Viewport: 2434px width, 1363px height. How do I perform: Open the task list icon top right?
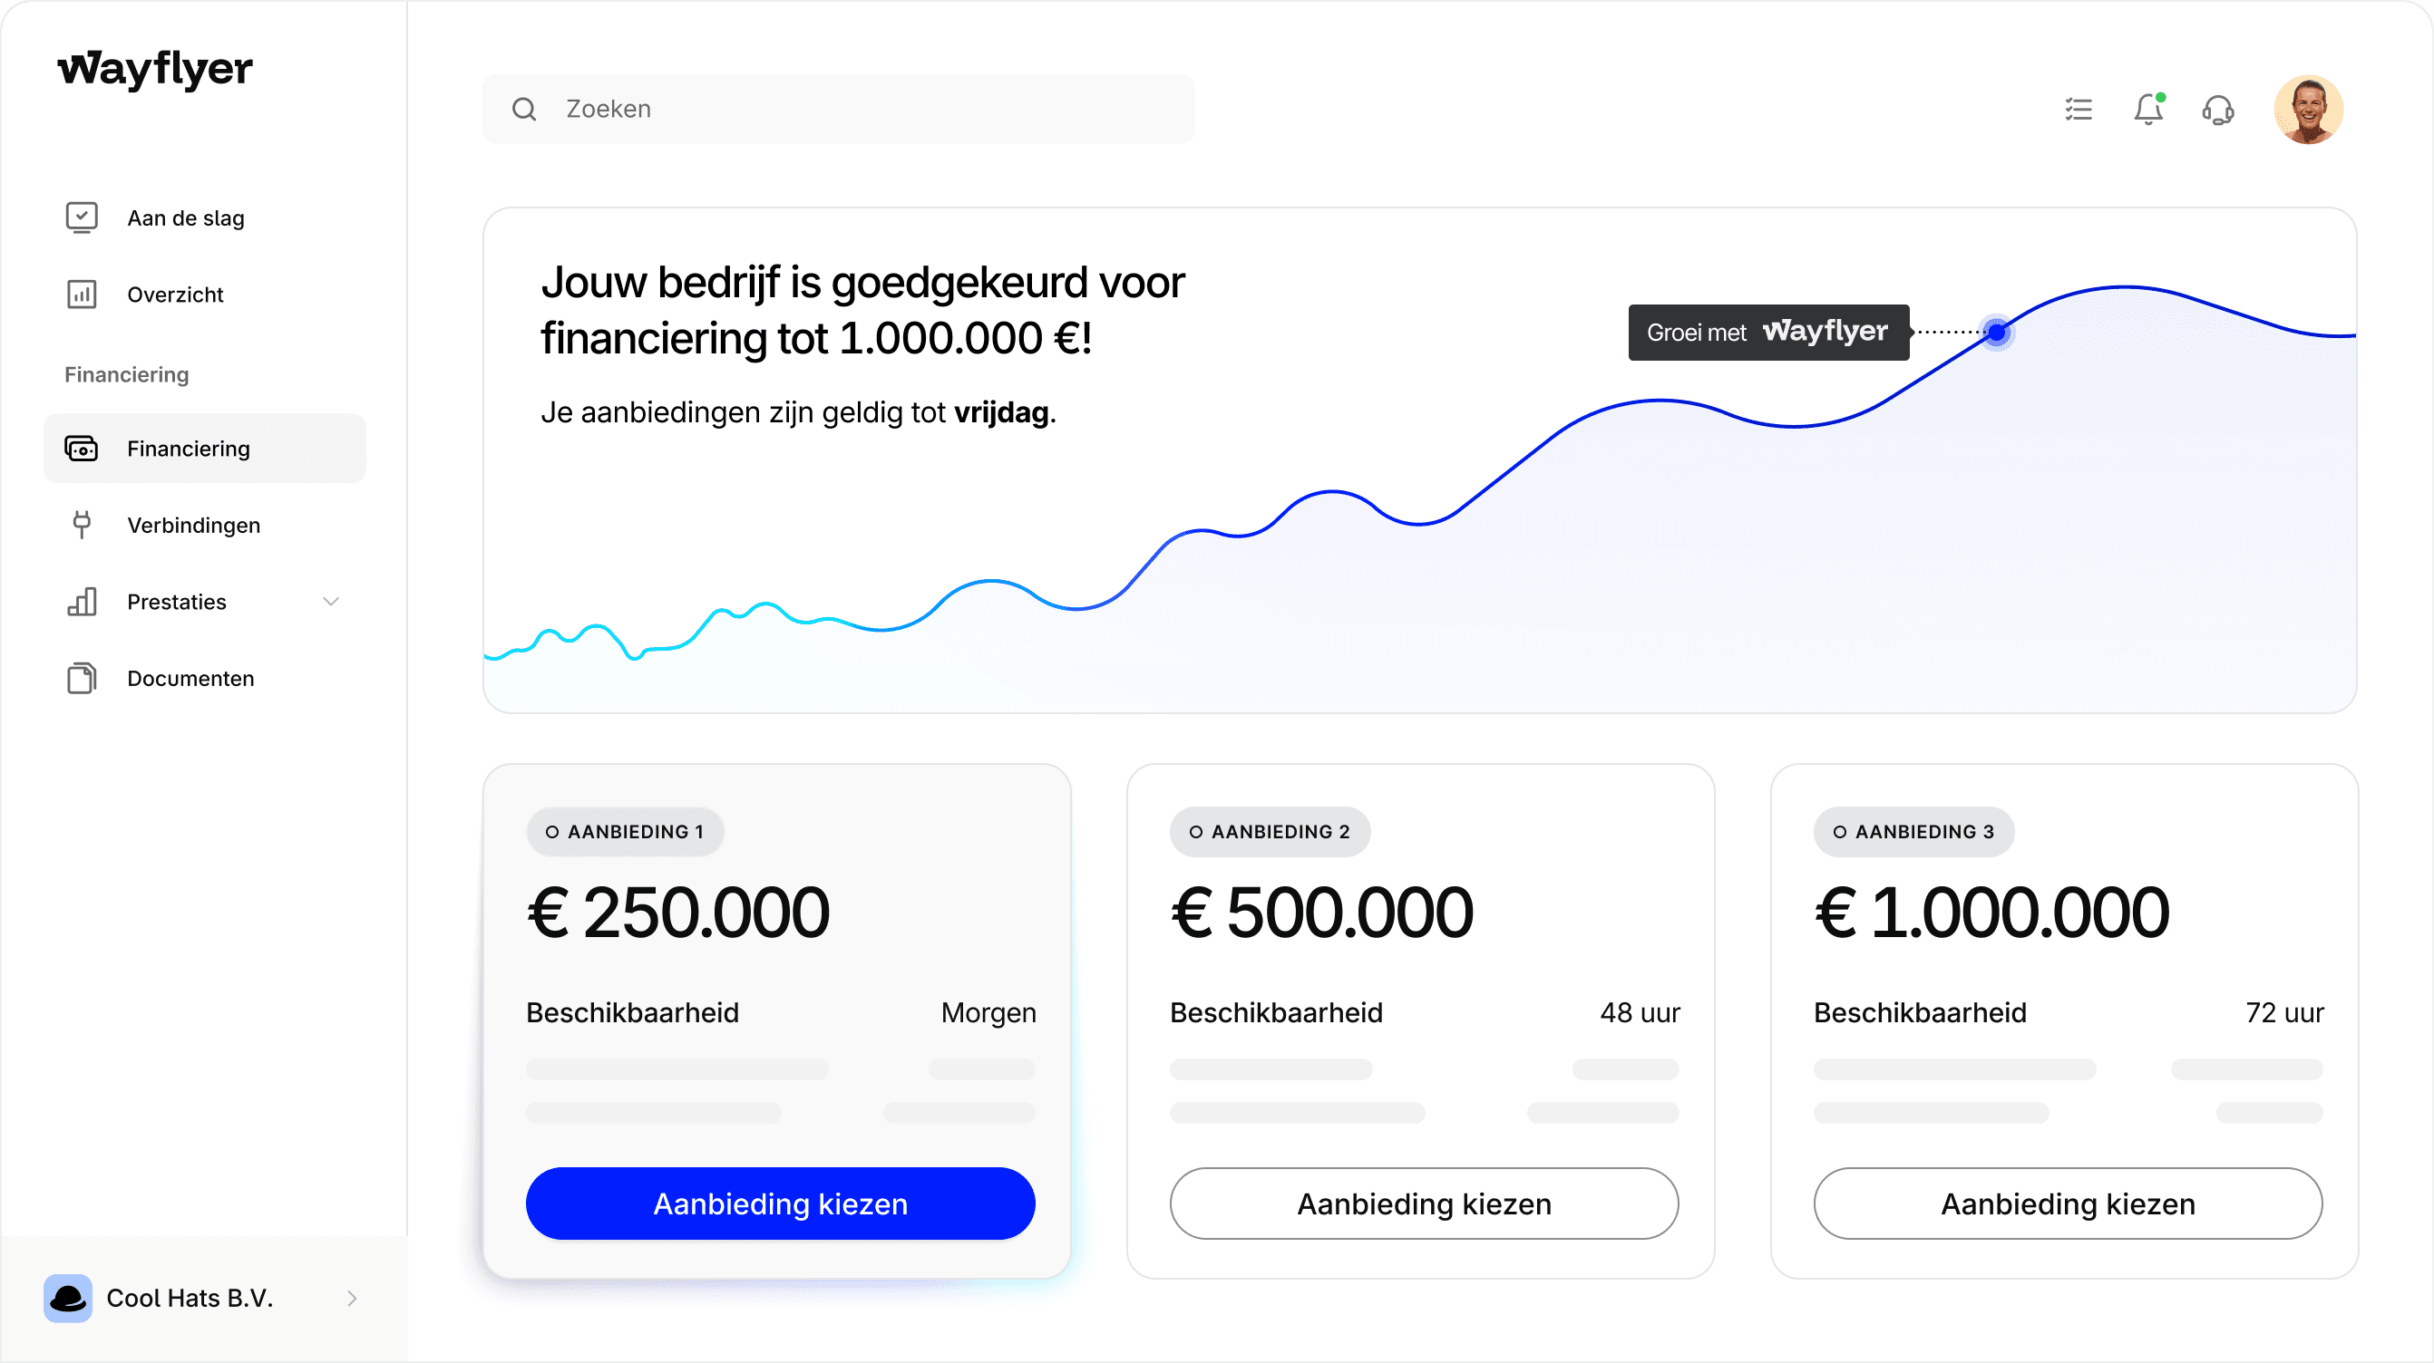(2077, 110)
